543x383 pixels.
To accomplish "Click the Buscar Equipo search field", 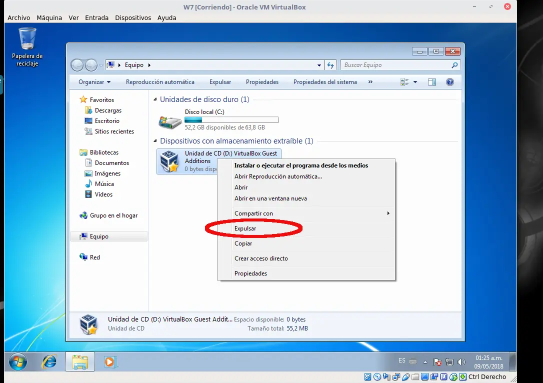I will pyautogui.click(x=396, y=65).
